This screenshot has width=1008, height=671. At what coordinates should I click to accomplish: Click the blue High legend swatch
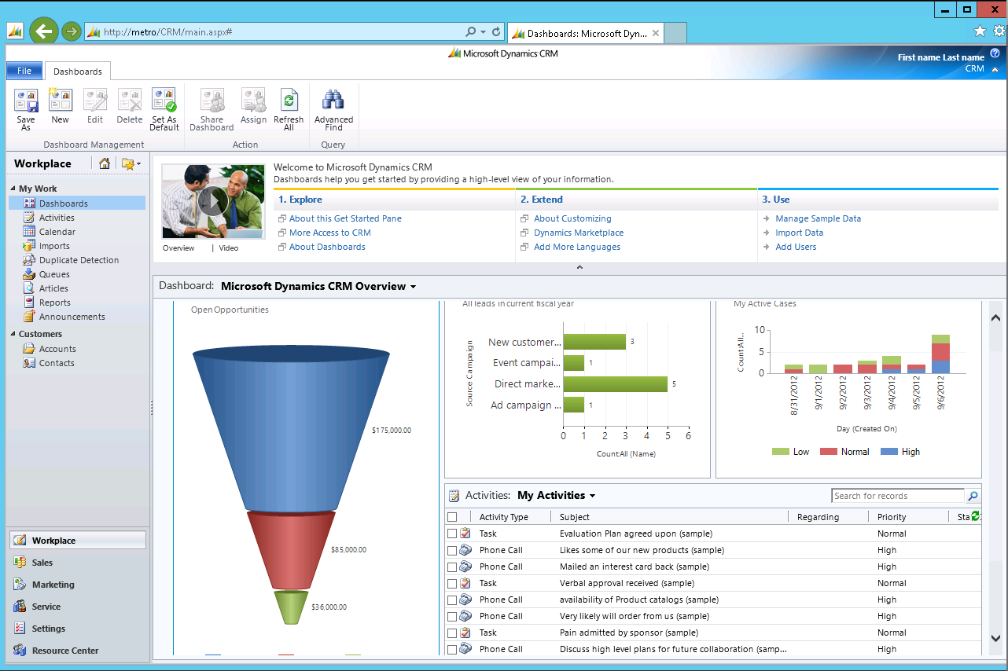click(x=890, y=452)
